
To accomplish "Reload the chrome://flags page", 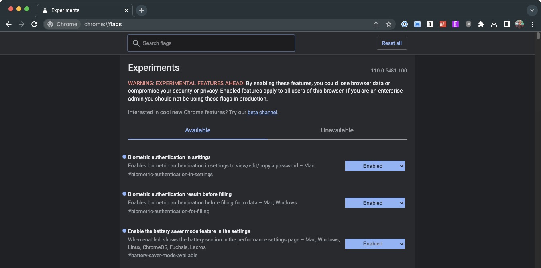I will (34, 24).
